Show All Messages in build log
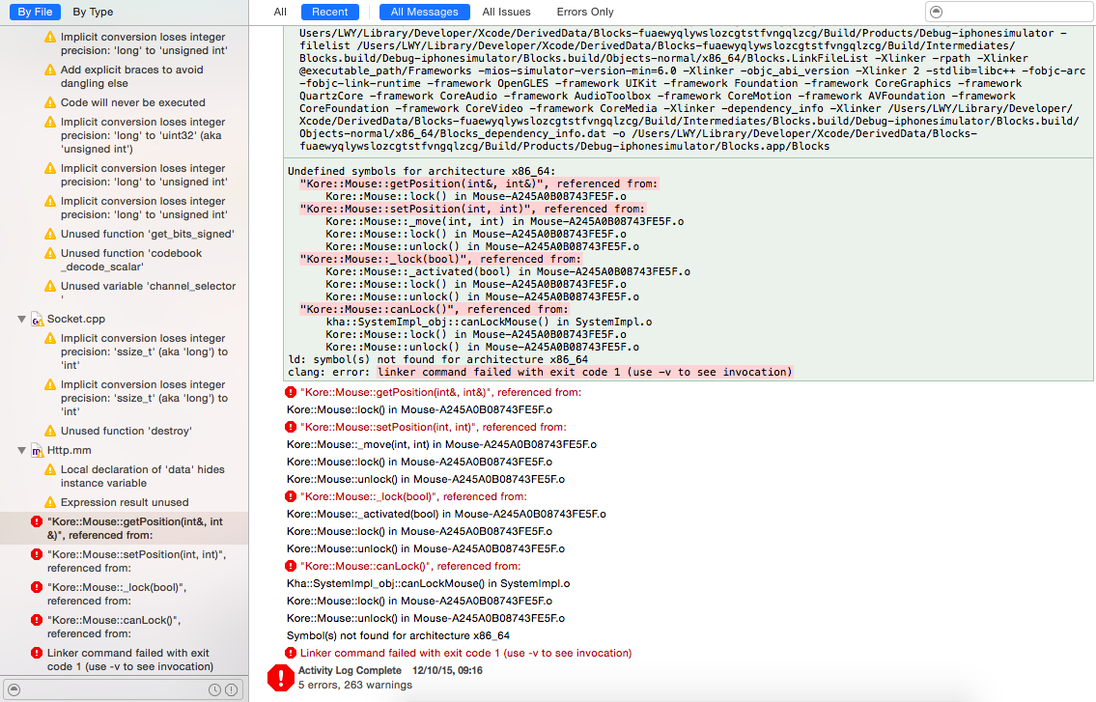Screen dimensions: 1096x702 click(424, 12)
